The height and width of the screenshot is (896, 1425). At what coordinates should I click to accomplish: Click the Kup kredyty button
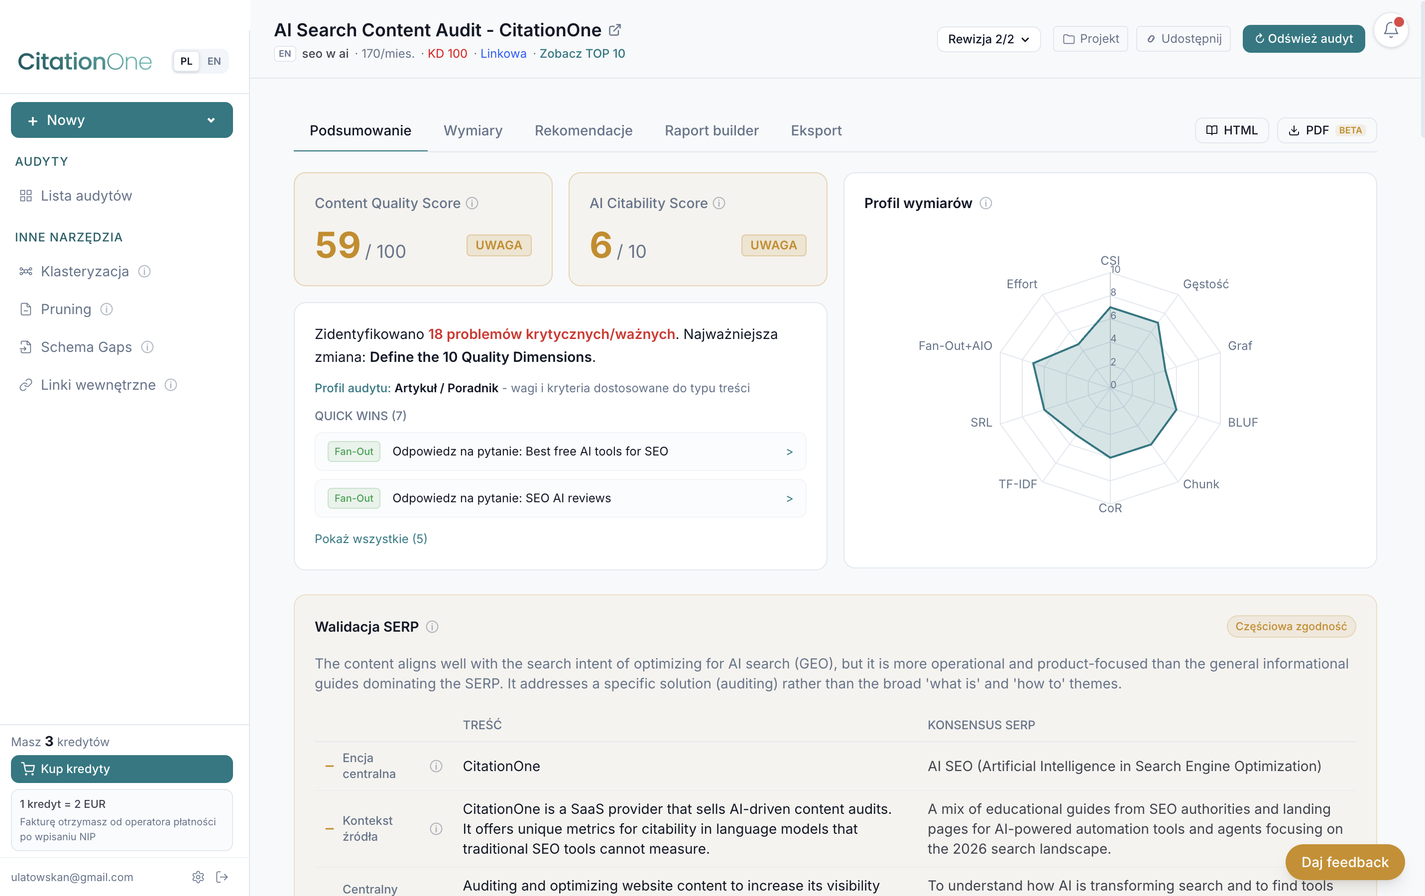tap(122, 769)
